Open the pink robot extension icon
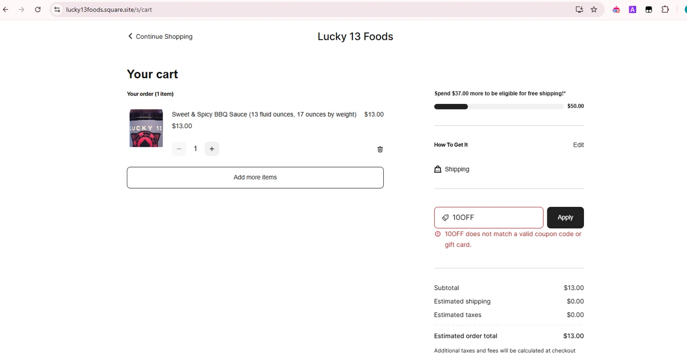This screenshot has height=362, width=687. click(x=616, y=9)
